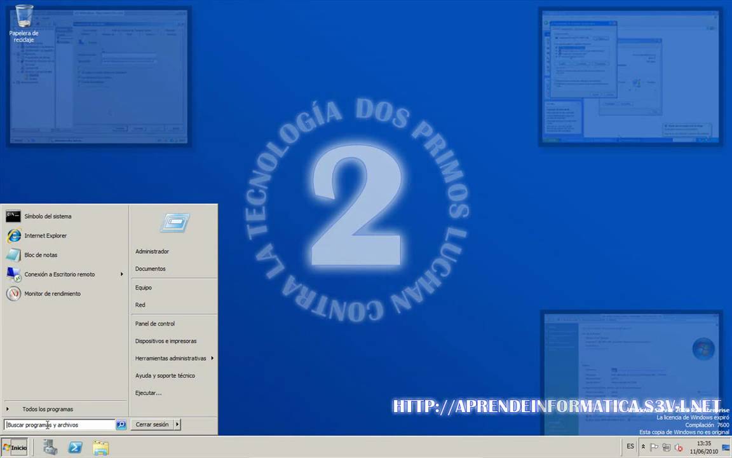
Task: Launch Windows PowerShell from the taskbar
Action: pyautogui.click(x=75, y=447)
